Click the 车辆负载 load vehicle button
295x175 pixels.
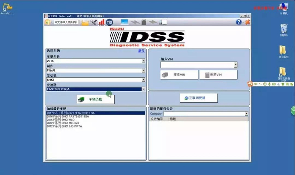96,99
